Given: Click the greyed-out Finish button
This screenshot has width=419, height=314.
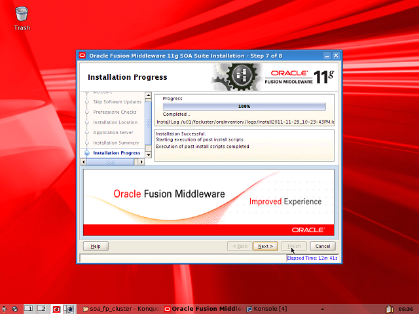Looking at the screenshot, I should pos(294,246).
